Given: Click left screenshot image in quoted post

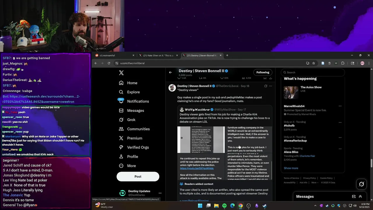Looking at the screenshot, I should tap(201, 140).
